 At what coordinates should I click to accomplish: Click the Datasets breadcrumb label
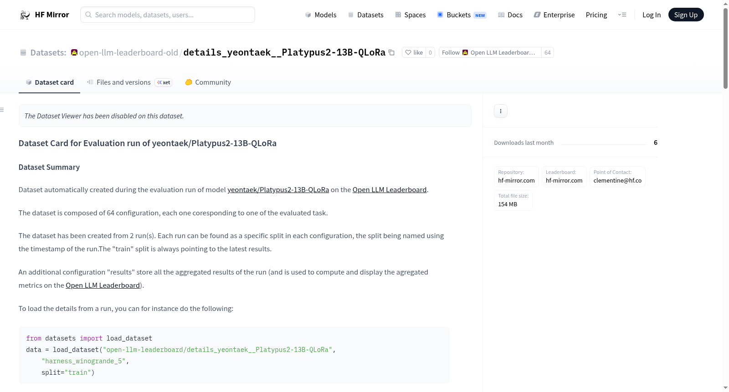click(x=48, y=52)
